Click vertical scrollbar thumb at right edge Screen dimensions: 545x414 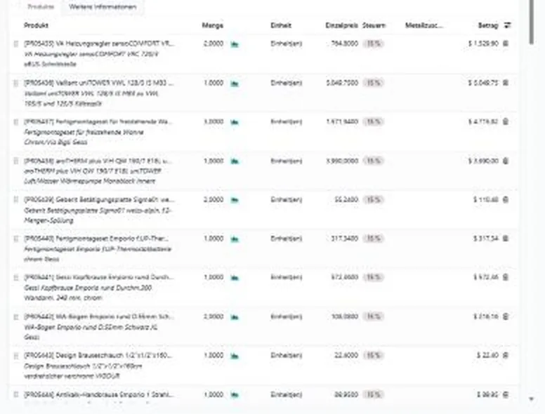click(x=531, y=22)
